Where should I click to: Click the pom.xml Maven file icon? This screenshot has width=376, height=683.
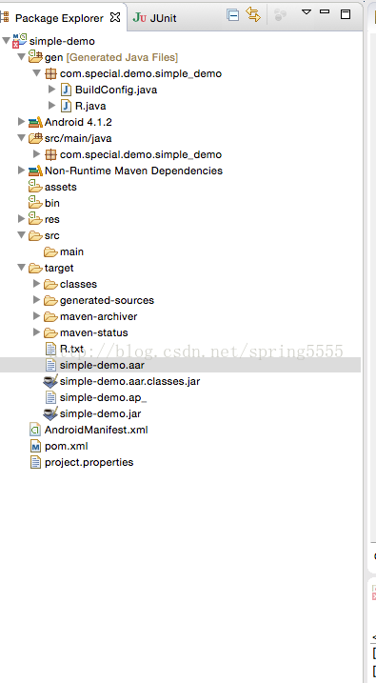tap(35, 446)
